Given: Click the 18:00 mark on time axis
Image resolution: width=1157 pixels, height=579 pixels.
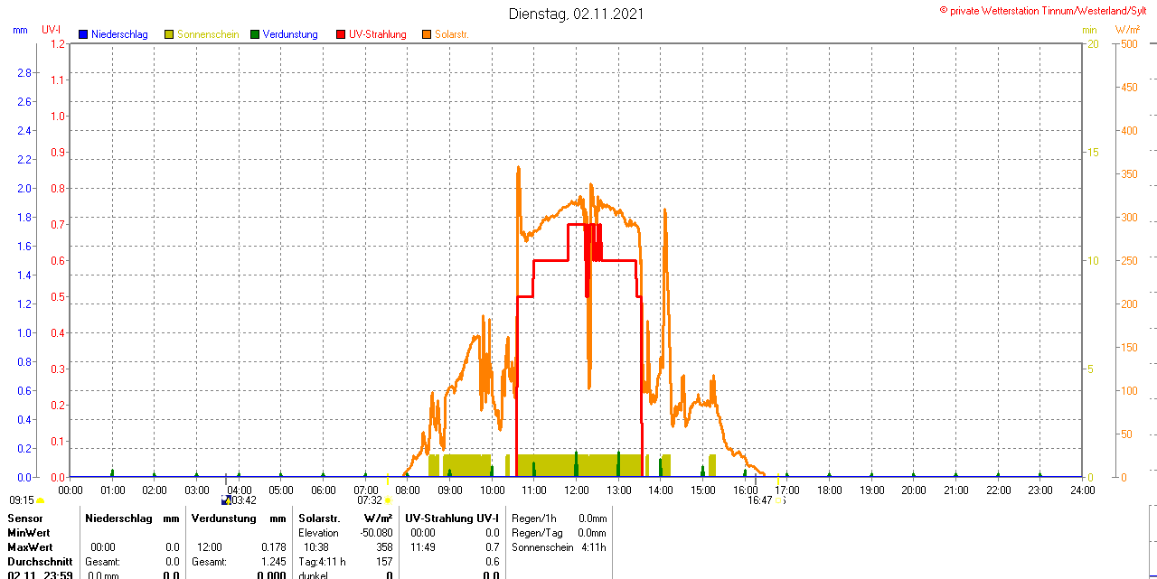Looking at the screenshot, I should click(x=829, y=490).
